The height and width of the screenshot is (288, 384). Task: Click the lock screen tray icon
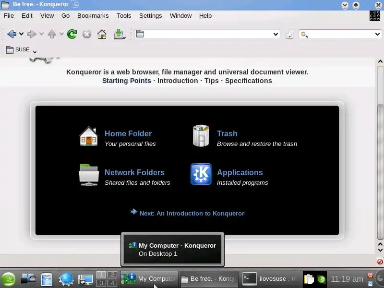click(x=370, y=284)
